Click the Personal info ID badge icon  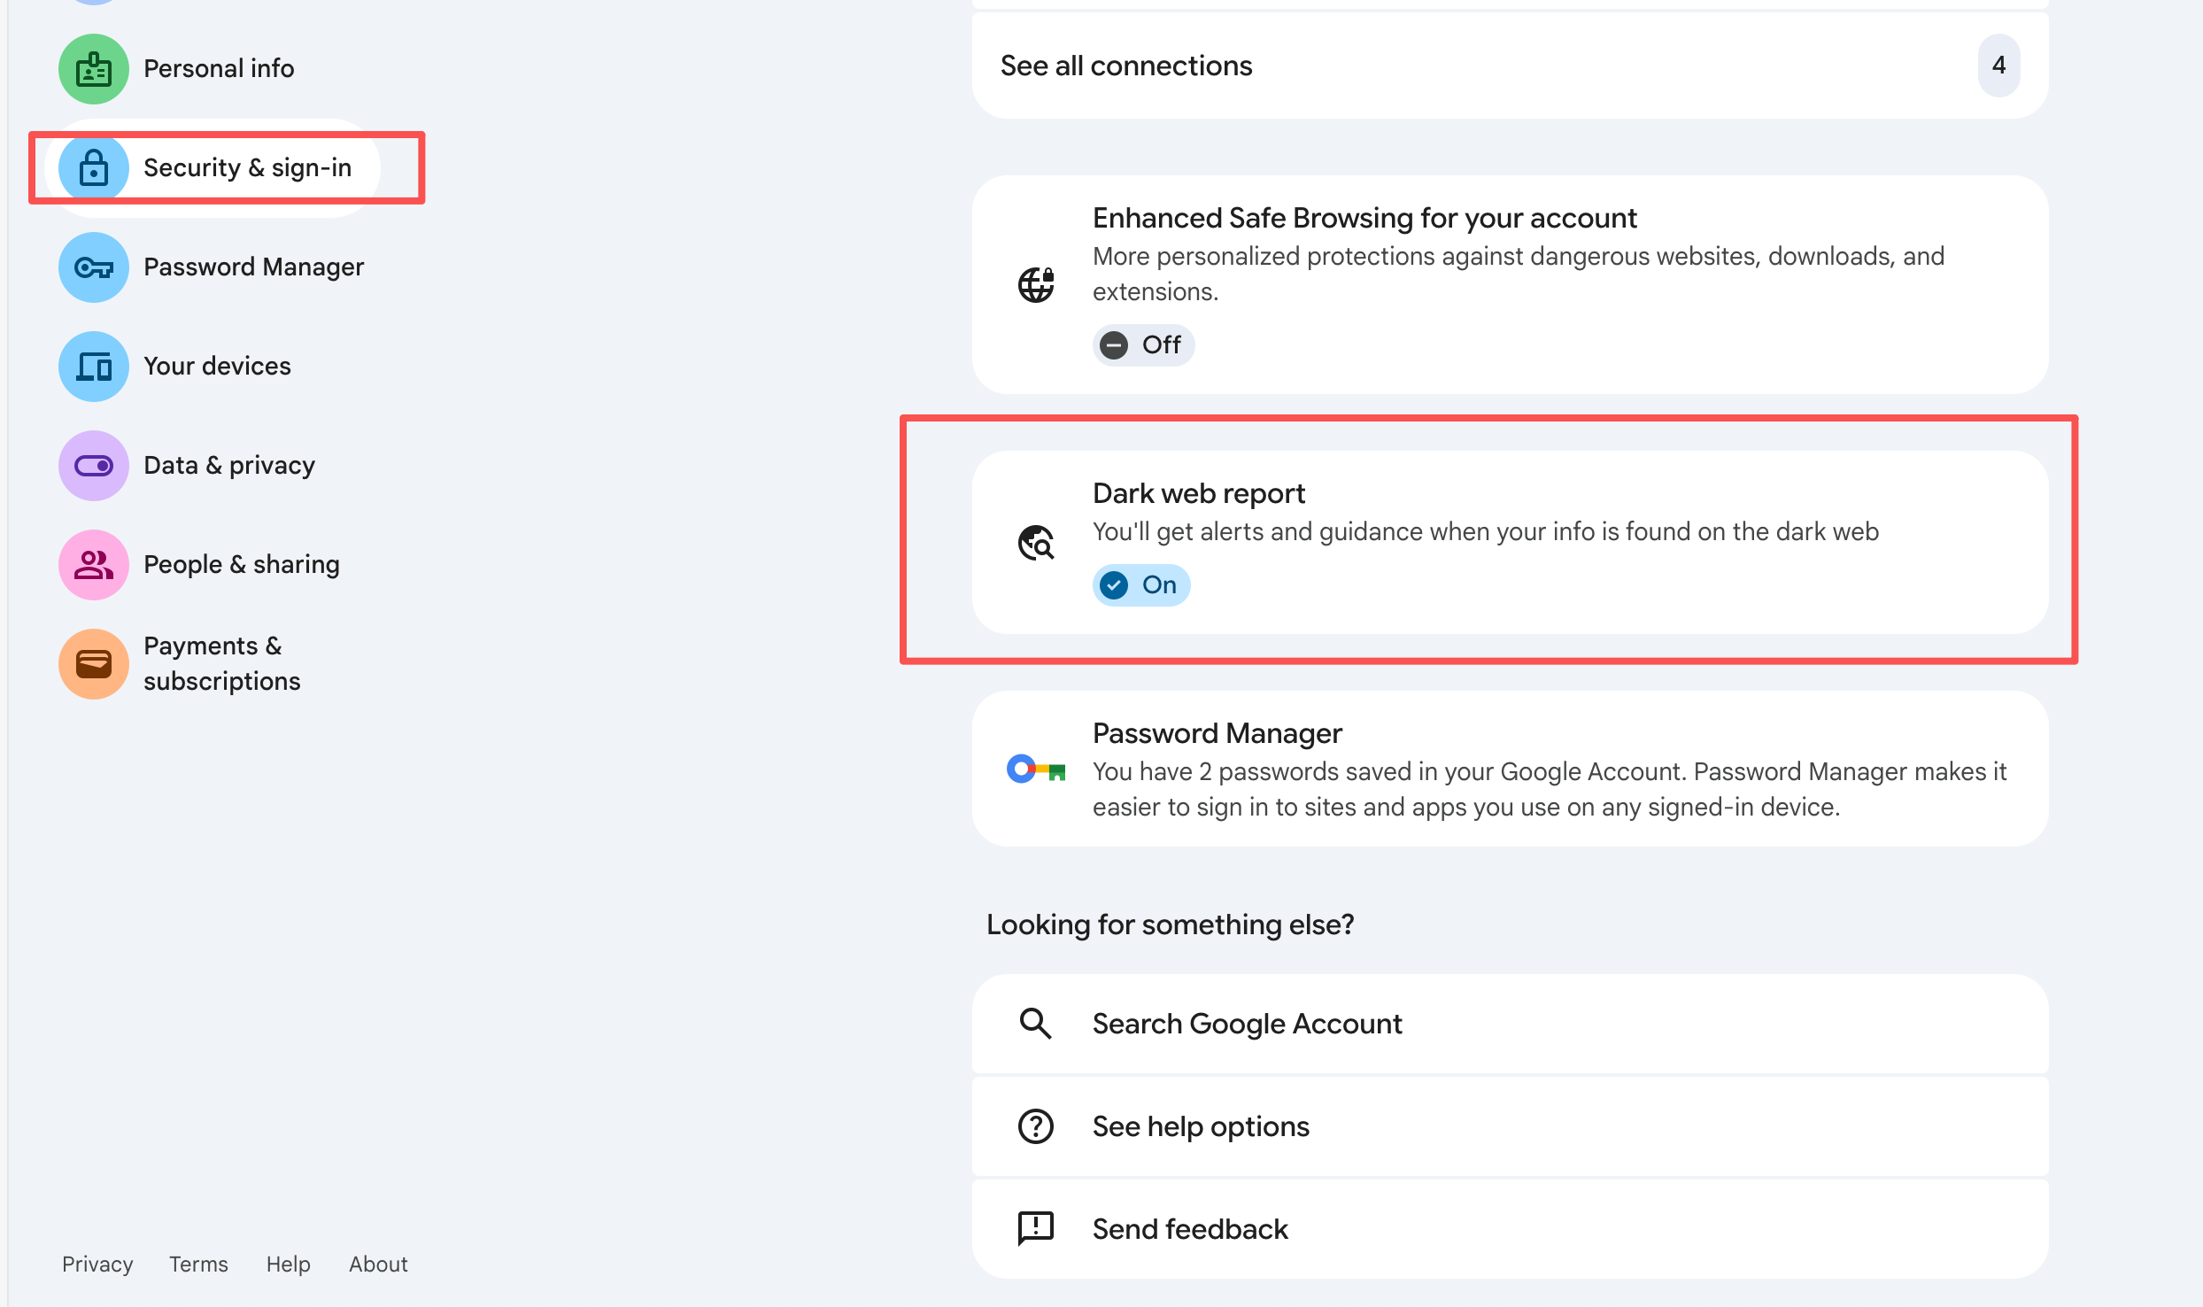(93, 69)
